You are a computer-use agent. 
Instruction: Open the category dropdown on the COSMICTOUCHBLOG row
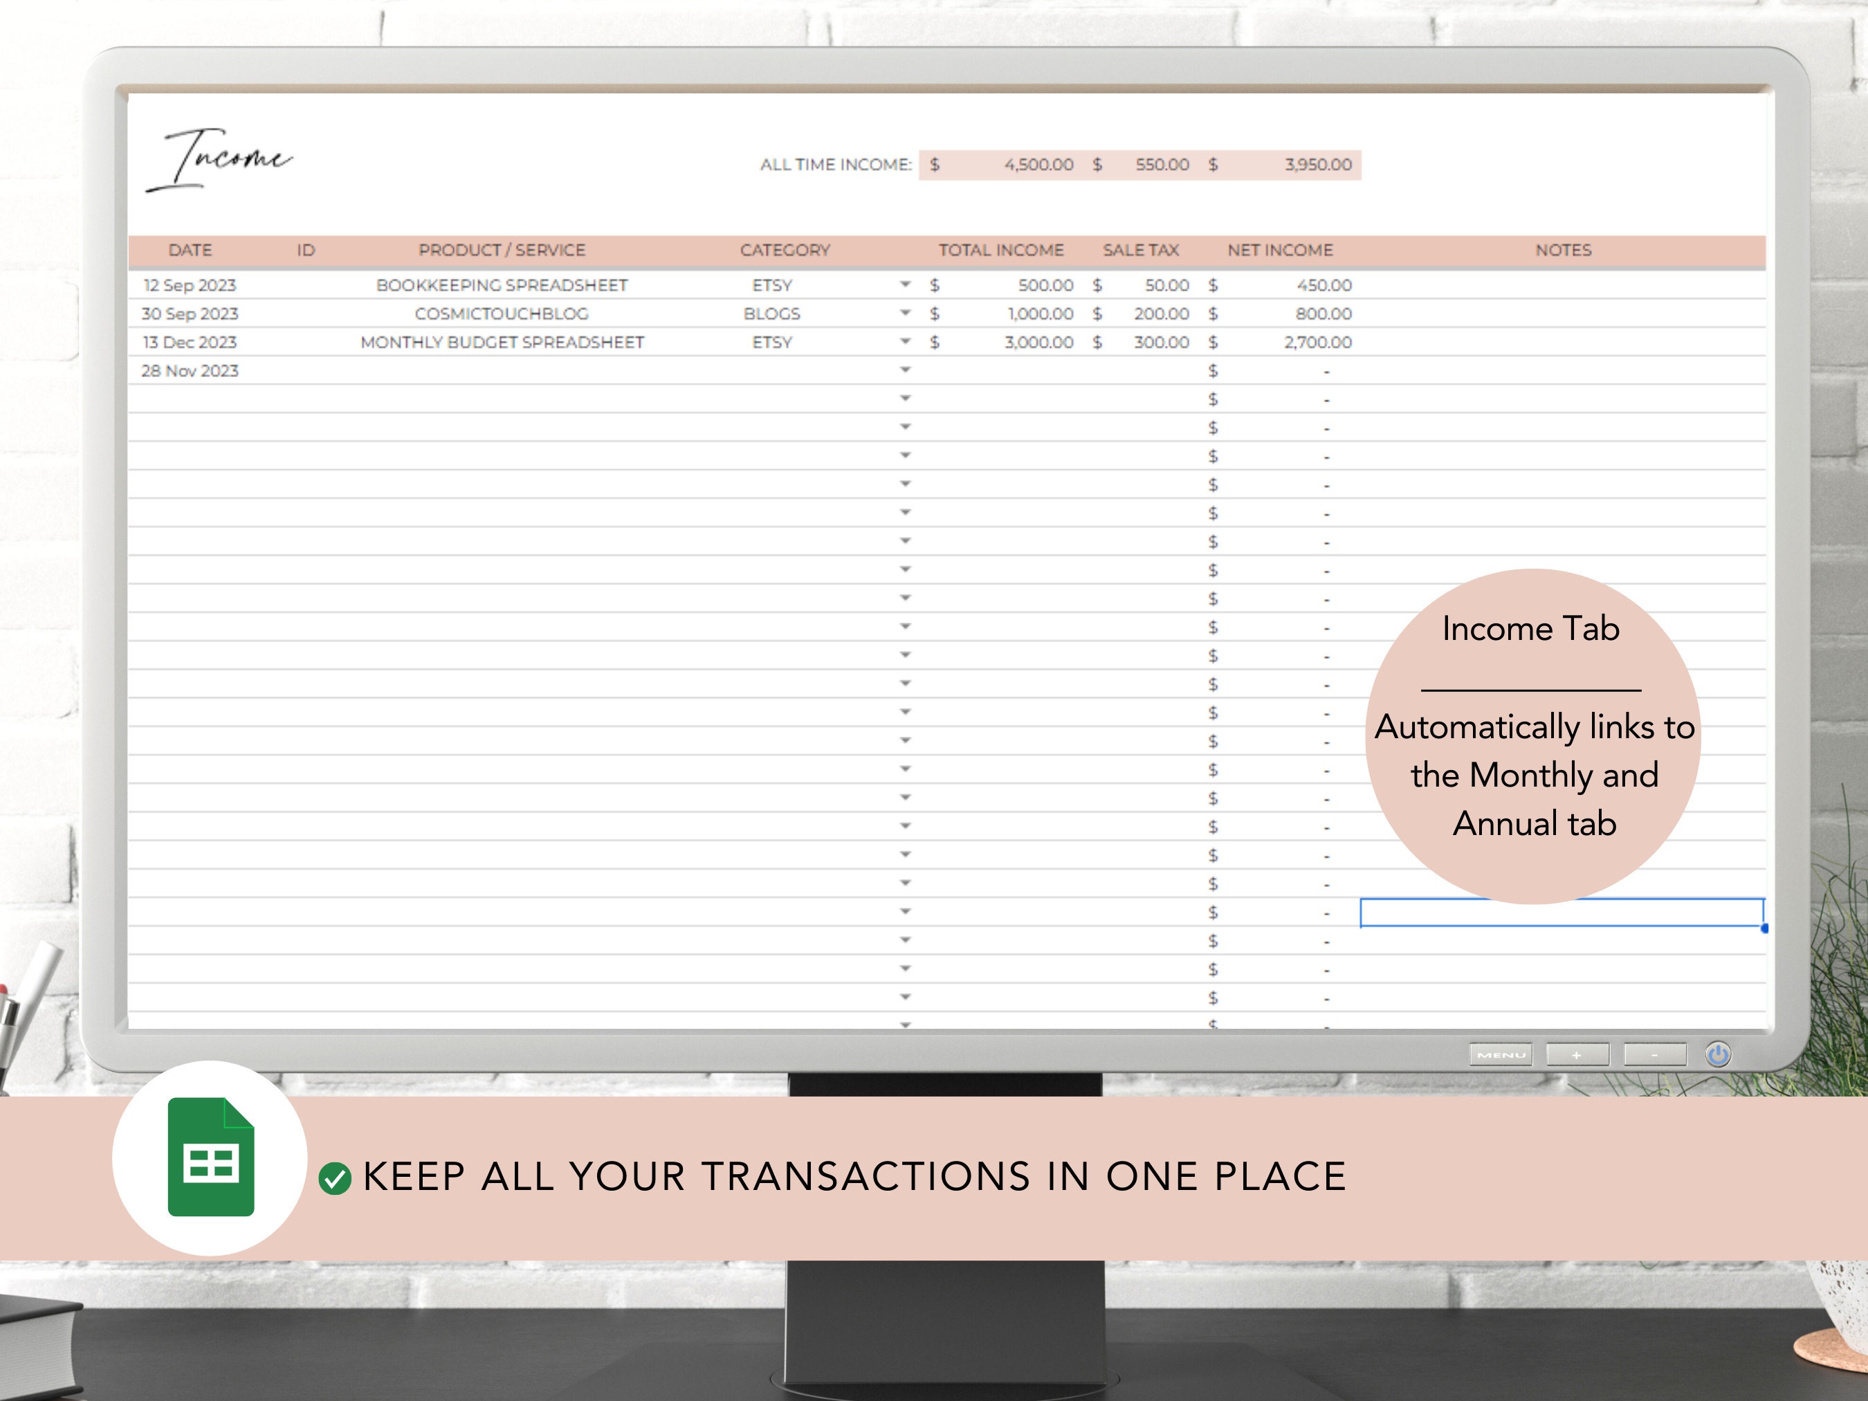(x=906, y=313)
